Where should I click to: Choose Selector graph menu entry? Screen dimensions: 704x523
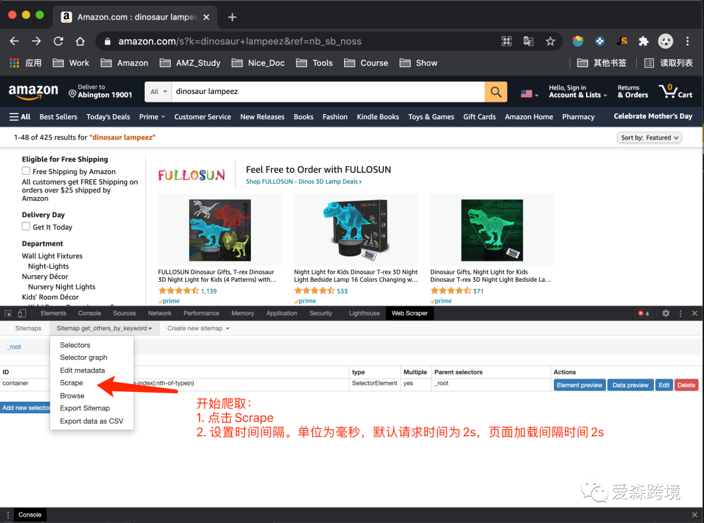click(x=83, y=357)
